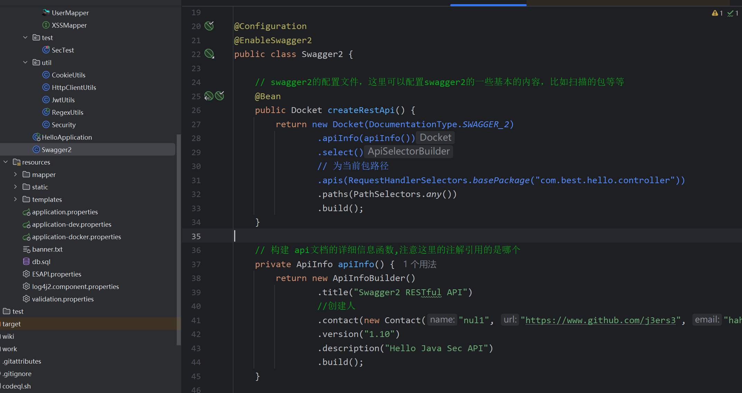The width and height of the screenshot is (742, 393).
Task: Click the "1.10" version string
Action: pos(379,334)
